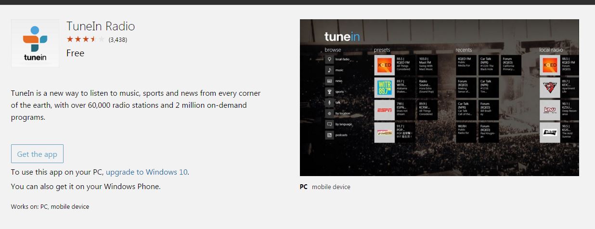Screen dimensions: 595x229
Task: Click the sports trophy icon
Action: (329, 92)
